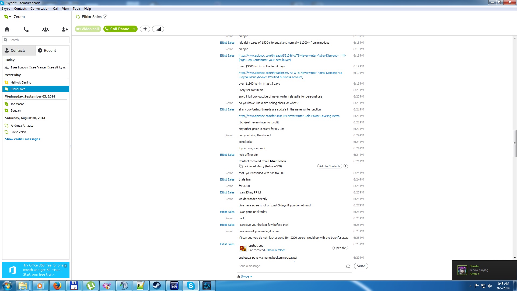Open the Ion Macari conversation
The width and height of the screenshot is (517, 291).
click(x=36, y=104)
